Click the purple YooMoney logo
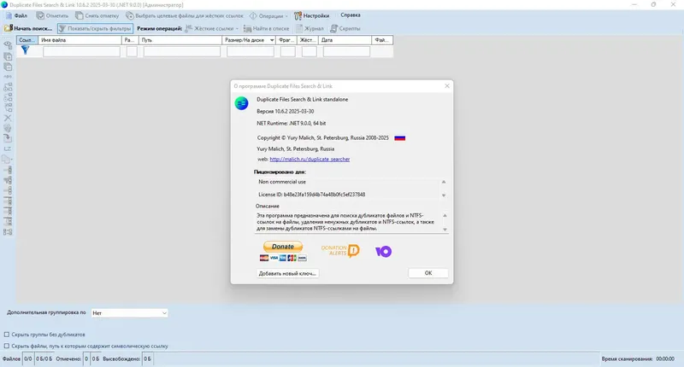The image size is (684, 367). pyautogui.click(x=383, y=251)
